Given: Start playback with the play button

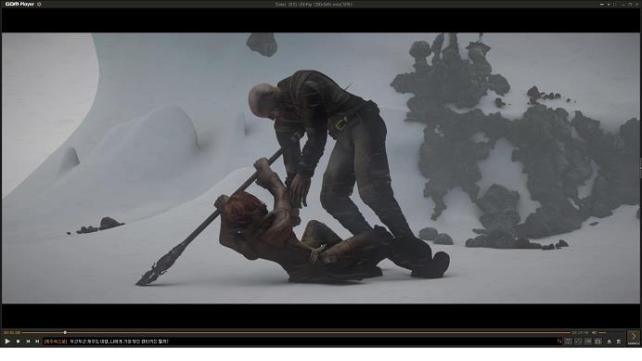Looking at the screenshot, I should click(7, 341).
